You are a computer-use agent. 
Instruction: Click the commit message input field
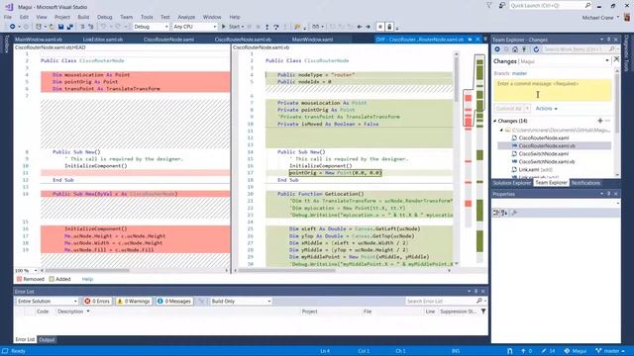(x=553, y=90)
